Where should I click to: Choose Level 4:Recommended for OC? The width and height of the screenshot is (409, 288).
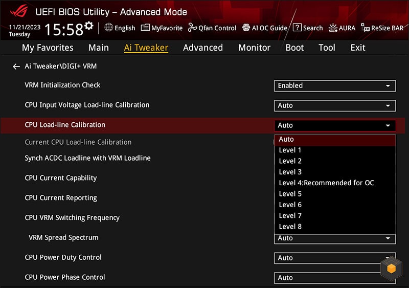pyautogui.click(x=335, y=183)
